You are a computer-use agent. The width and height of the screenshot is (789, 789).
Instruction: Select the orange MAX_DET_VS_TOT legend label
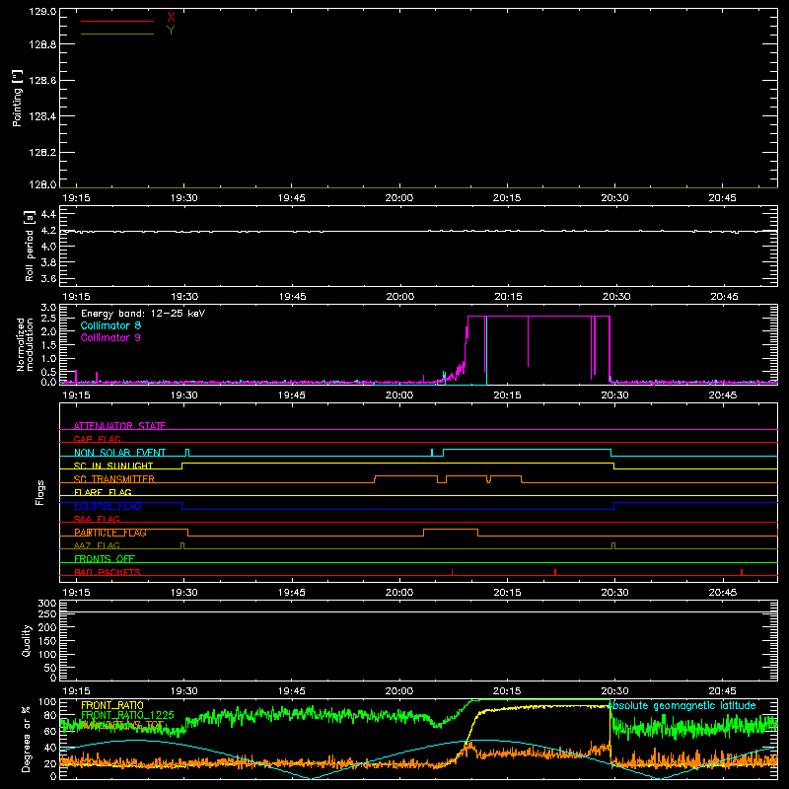pyautogui.click(x=122, y=725)
